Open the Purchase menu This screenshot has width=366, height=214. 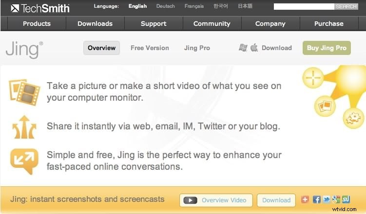point(328,23)
